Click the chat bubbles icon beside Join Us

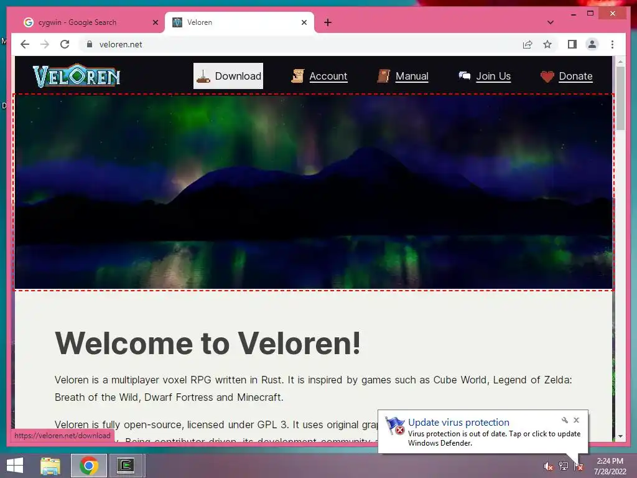click(x=465, y=75)
